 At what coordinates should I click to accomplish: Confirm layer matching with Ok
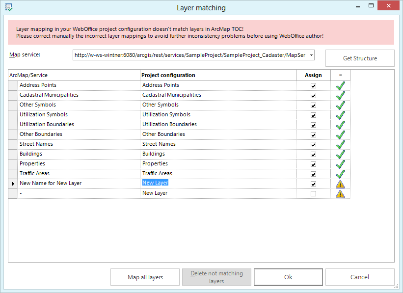coord(288,277)
